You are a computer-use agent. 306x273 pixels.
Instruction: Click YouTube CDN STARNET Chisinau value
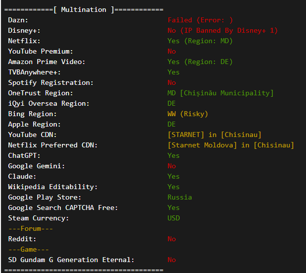pyautogui.click(x=214, y=135)
